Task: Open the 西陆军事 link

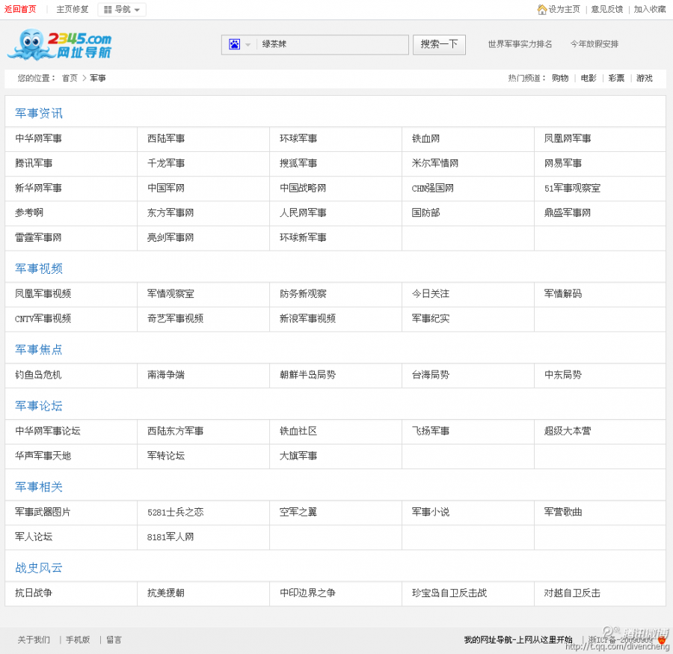Action: [x=166, y=138]
